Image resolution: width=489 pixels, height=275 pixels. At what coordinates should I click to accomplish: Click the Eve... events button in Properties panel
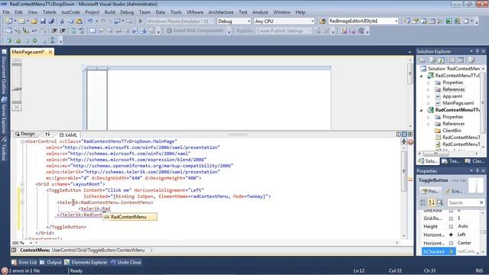pyautogui.click(x=453, y=191)
